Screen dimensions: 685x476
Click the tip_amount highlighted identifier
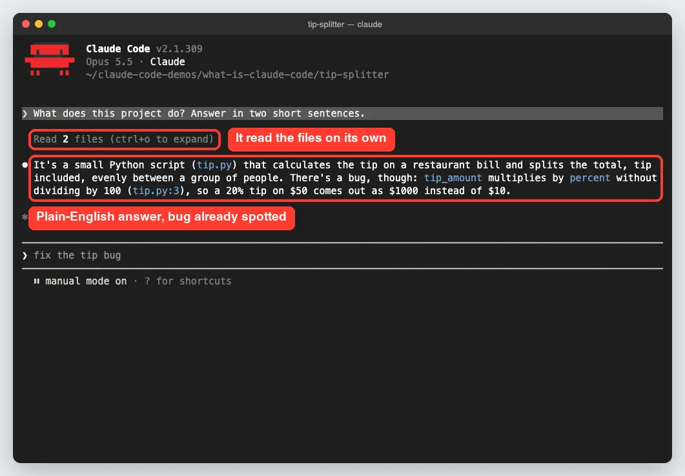[x=453, y=178]
